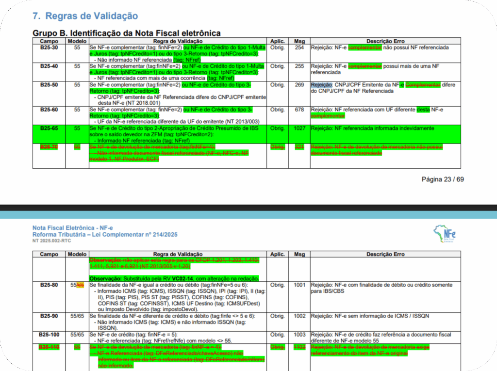Click 'Nota Fiscal Eletrônica - NF-e' header title
The height and width of the screenshot is (371, 497).
coord(72,228)
